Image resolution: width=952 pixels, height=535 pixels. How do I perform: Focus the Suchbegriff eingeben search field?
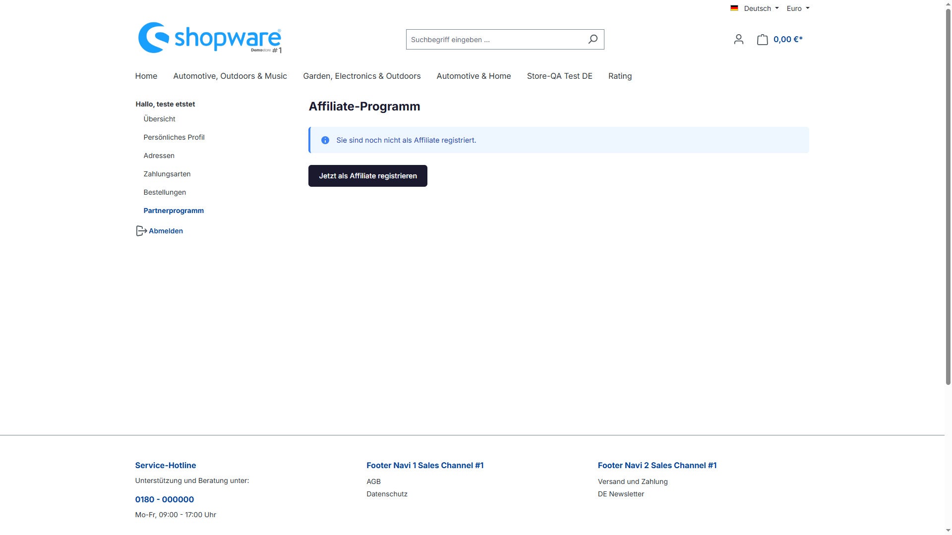pos(495,39)
